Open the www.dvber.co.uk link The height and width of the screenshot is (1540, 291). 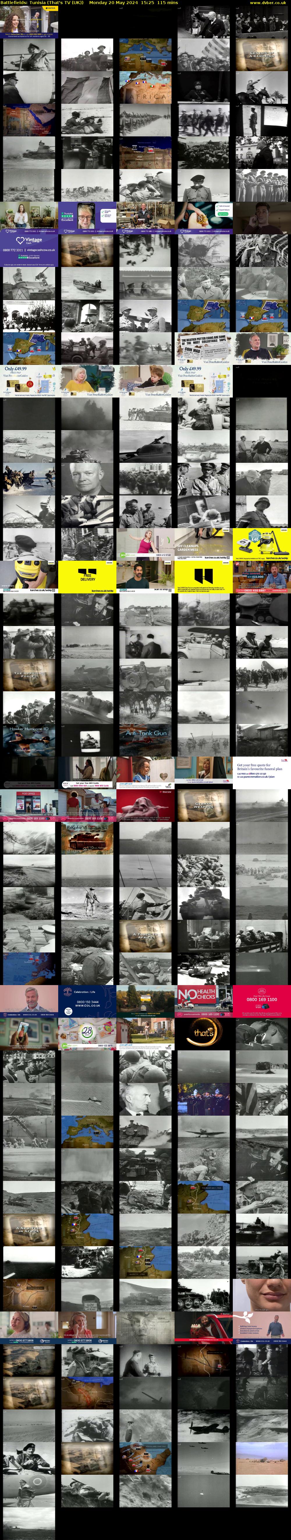(x=268, y=3)
